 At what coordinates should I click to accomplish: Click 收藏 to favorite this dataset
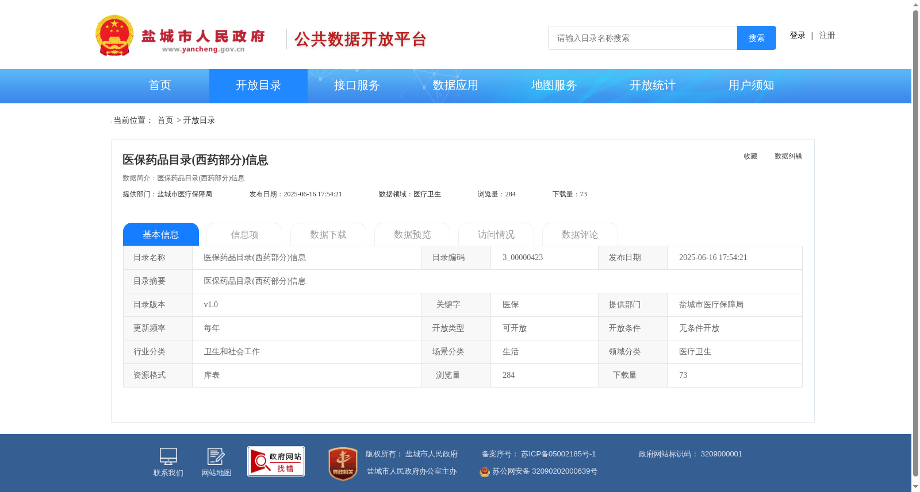point(750,156)
